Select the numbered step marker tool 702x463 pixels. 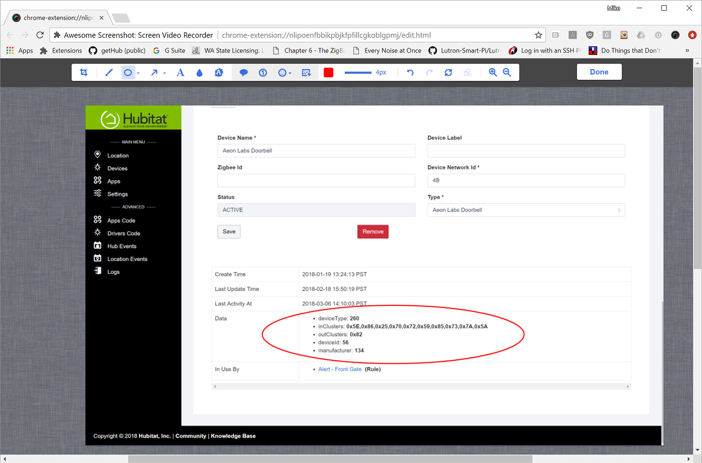point(263,72)
